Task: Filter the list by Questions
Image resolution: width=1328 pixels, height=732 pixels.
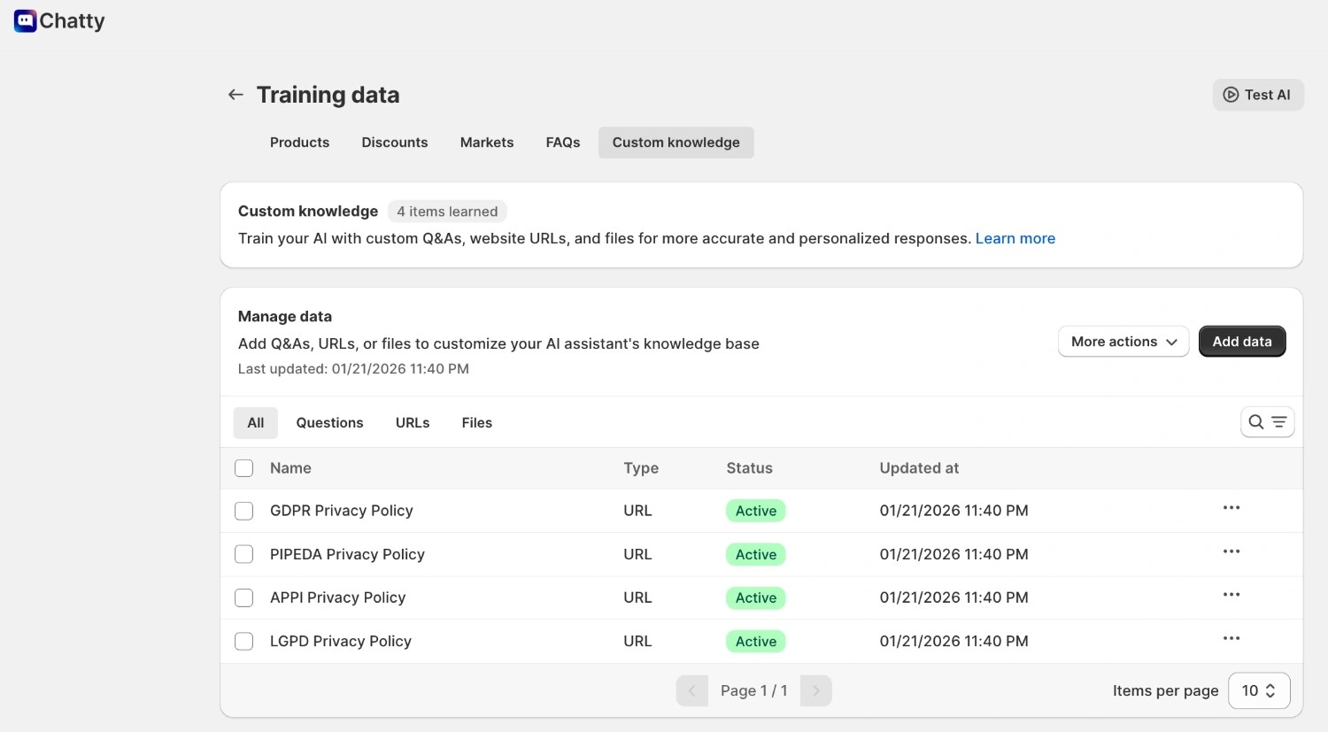Action: click(329, 423)
